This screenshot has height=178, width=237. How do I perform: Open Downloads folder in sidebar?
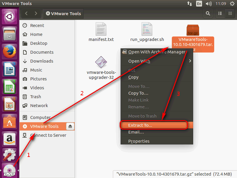[47, 61]
